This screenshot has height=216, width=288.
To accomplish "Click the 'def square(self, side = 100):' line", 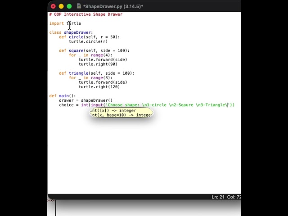I will pos(94,50).
